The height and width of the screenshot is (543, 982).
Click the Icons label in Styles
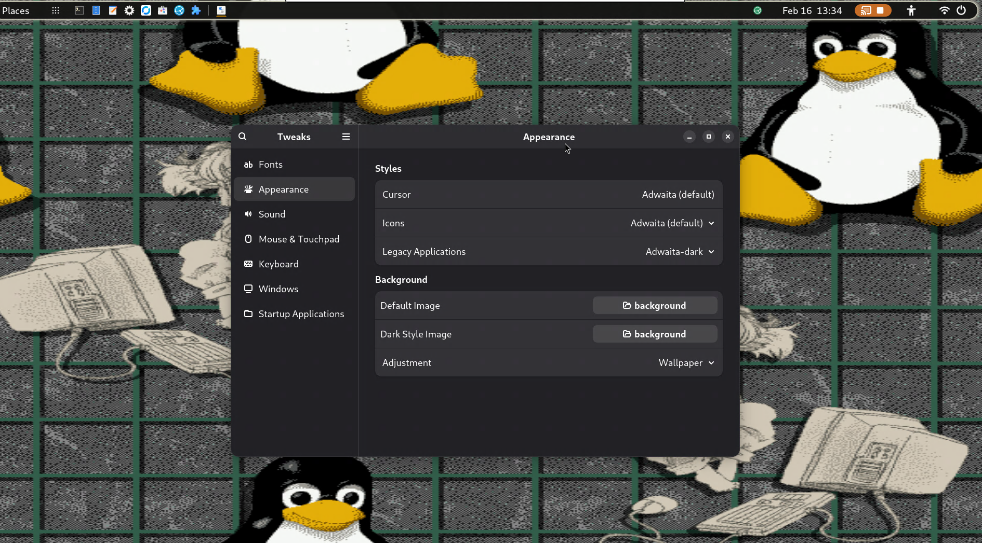(x=393, y=223)
